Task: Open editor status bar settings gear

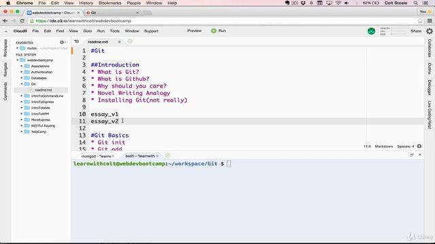Action: tap(419, 146)
